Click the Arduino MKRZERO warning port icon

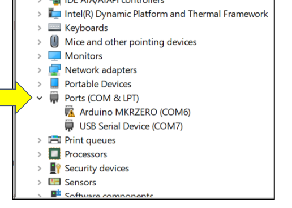point(70,112)
